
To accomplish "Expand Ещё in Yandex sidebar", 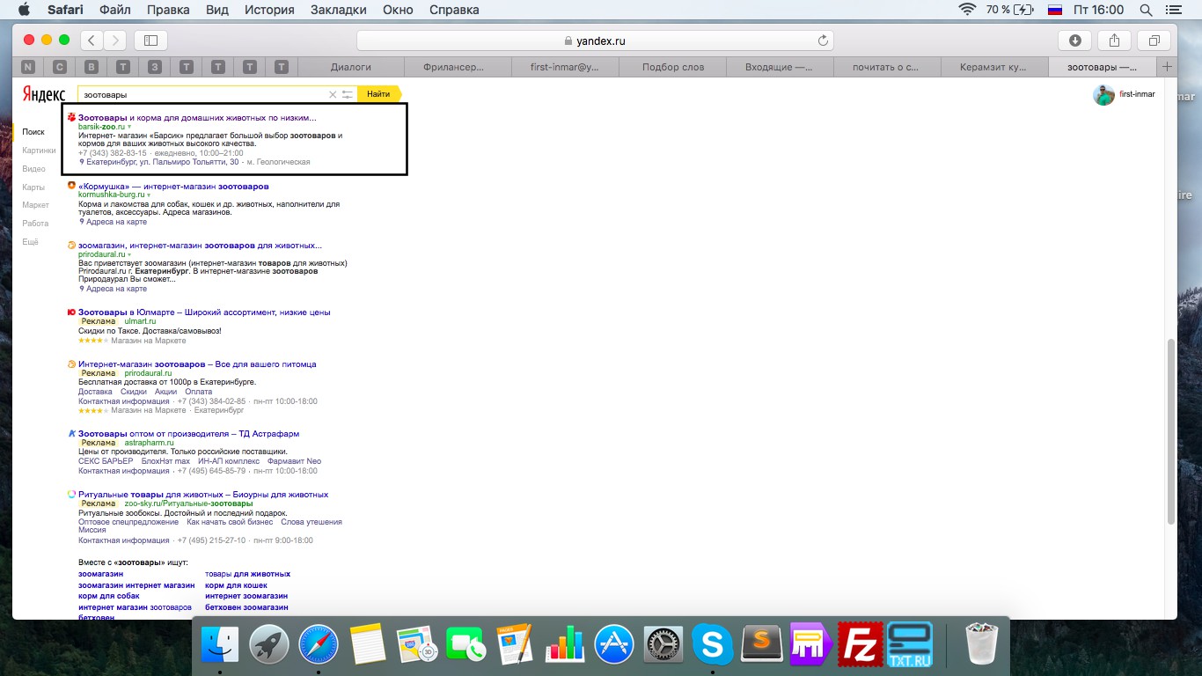I will (31, 242).
